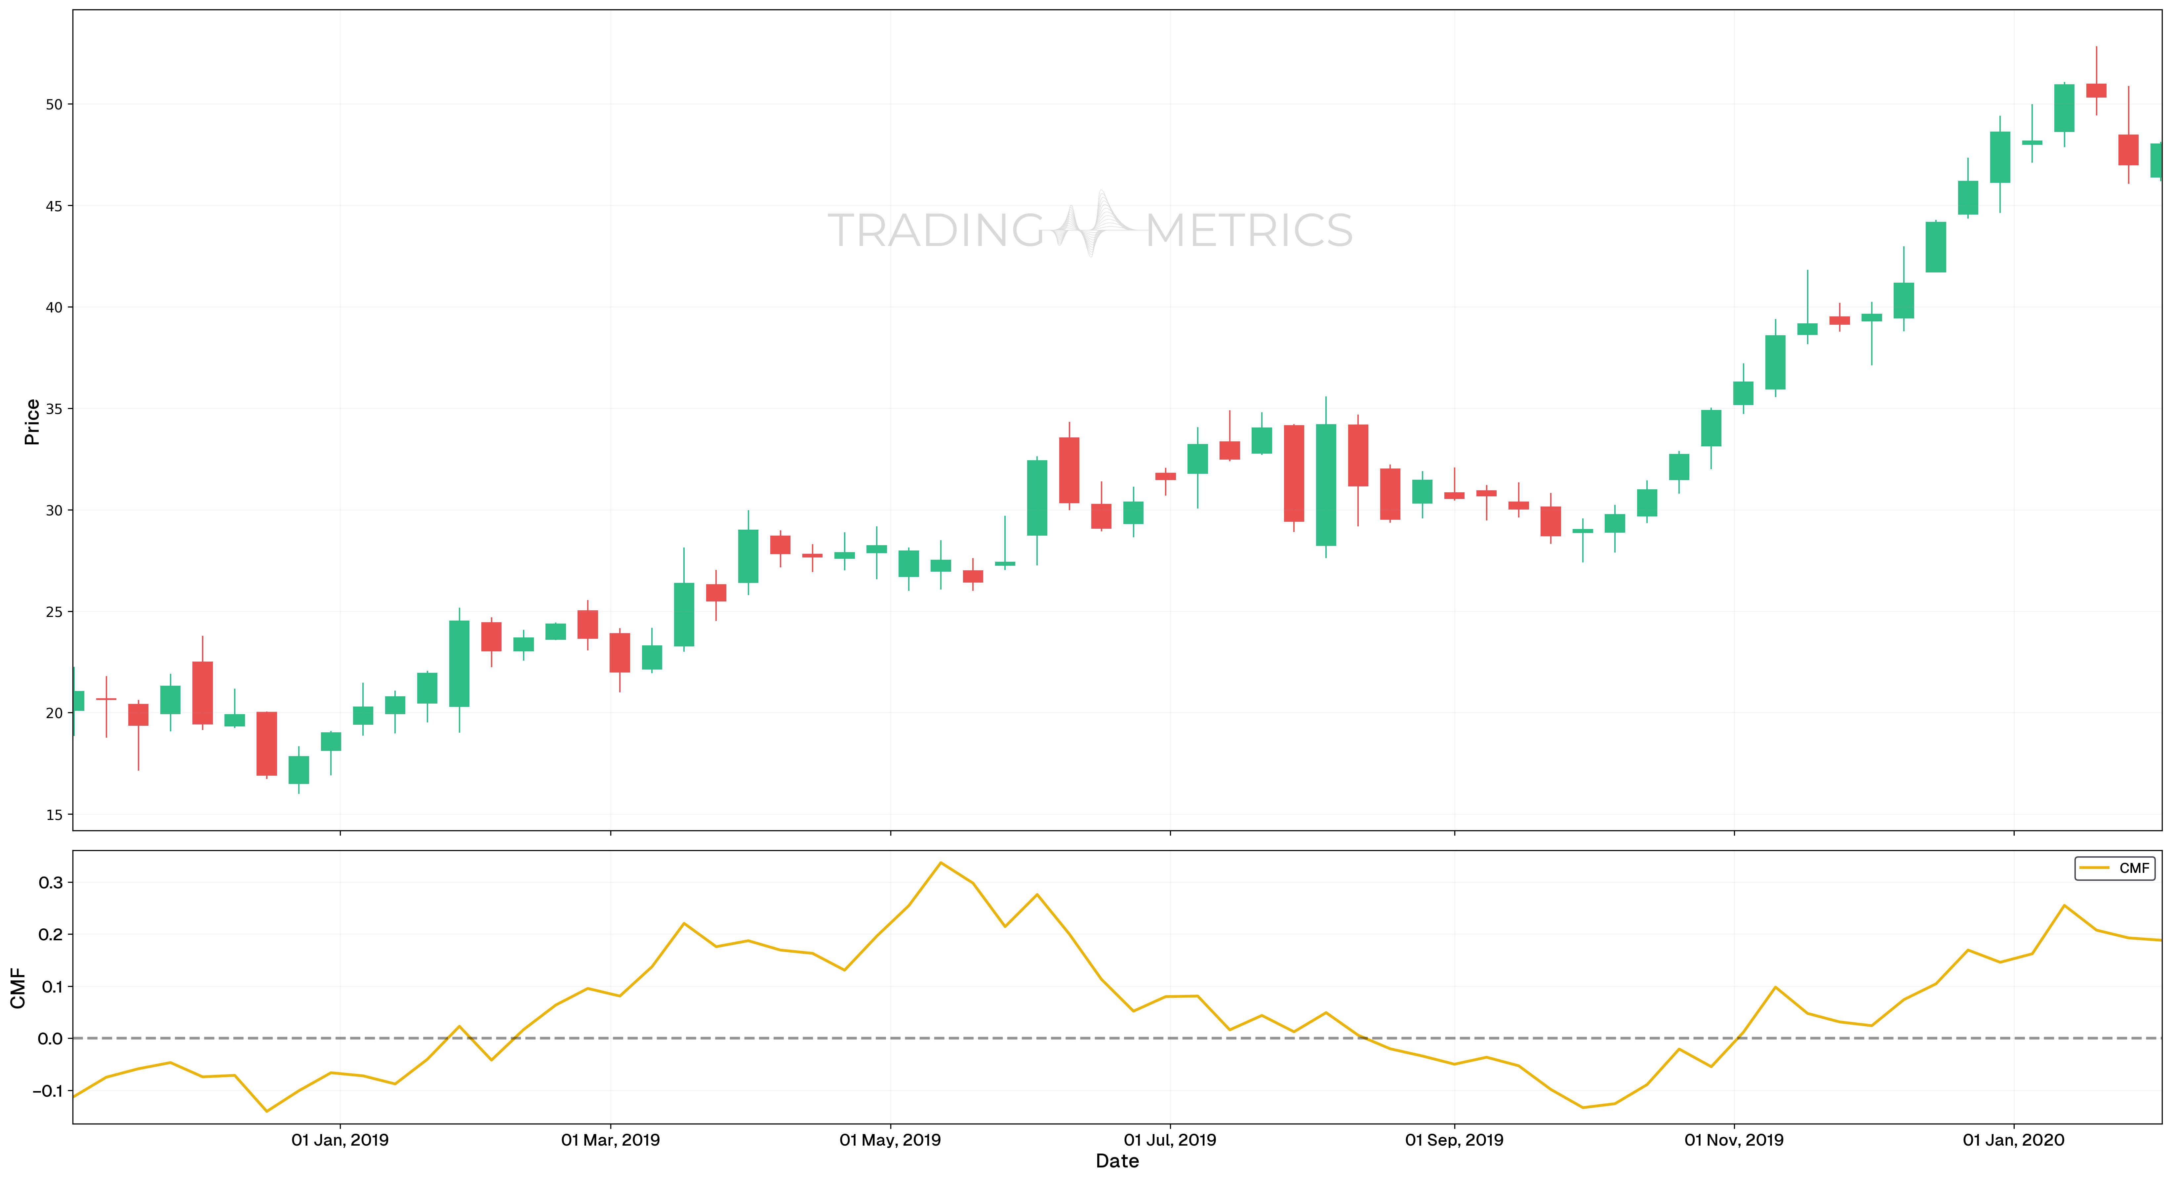2172x1180 pixels.
Task: Click the 01 May, 2019 date label
Action: [x=890, y=1140]
